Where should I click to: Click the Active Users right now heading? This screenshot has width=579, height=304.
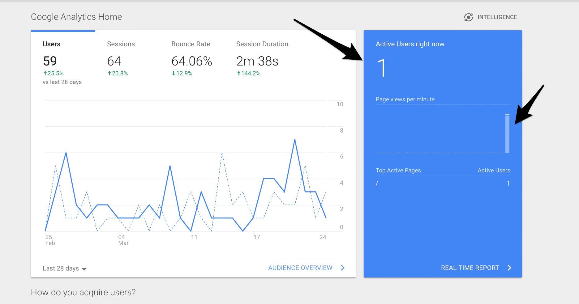[x=410, y=44]
